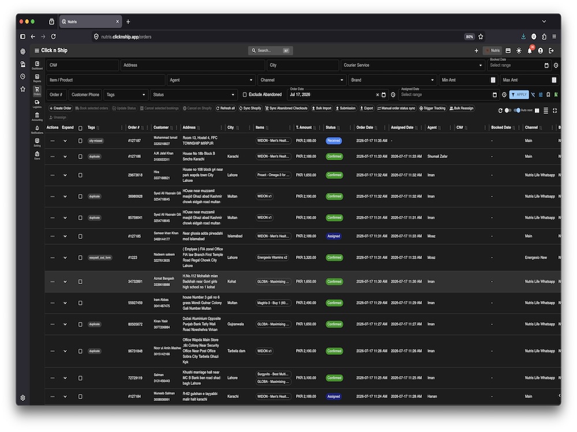
Task: Click the logout icon in top bar
Action: (x=551, y=51)
